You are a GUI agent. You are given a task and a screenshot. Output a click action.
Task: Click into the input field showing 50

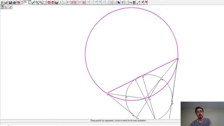coord(26,2)
